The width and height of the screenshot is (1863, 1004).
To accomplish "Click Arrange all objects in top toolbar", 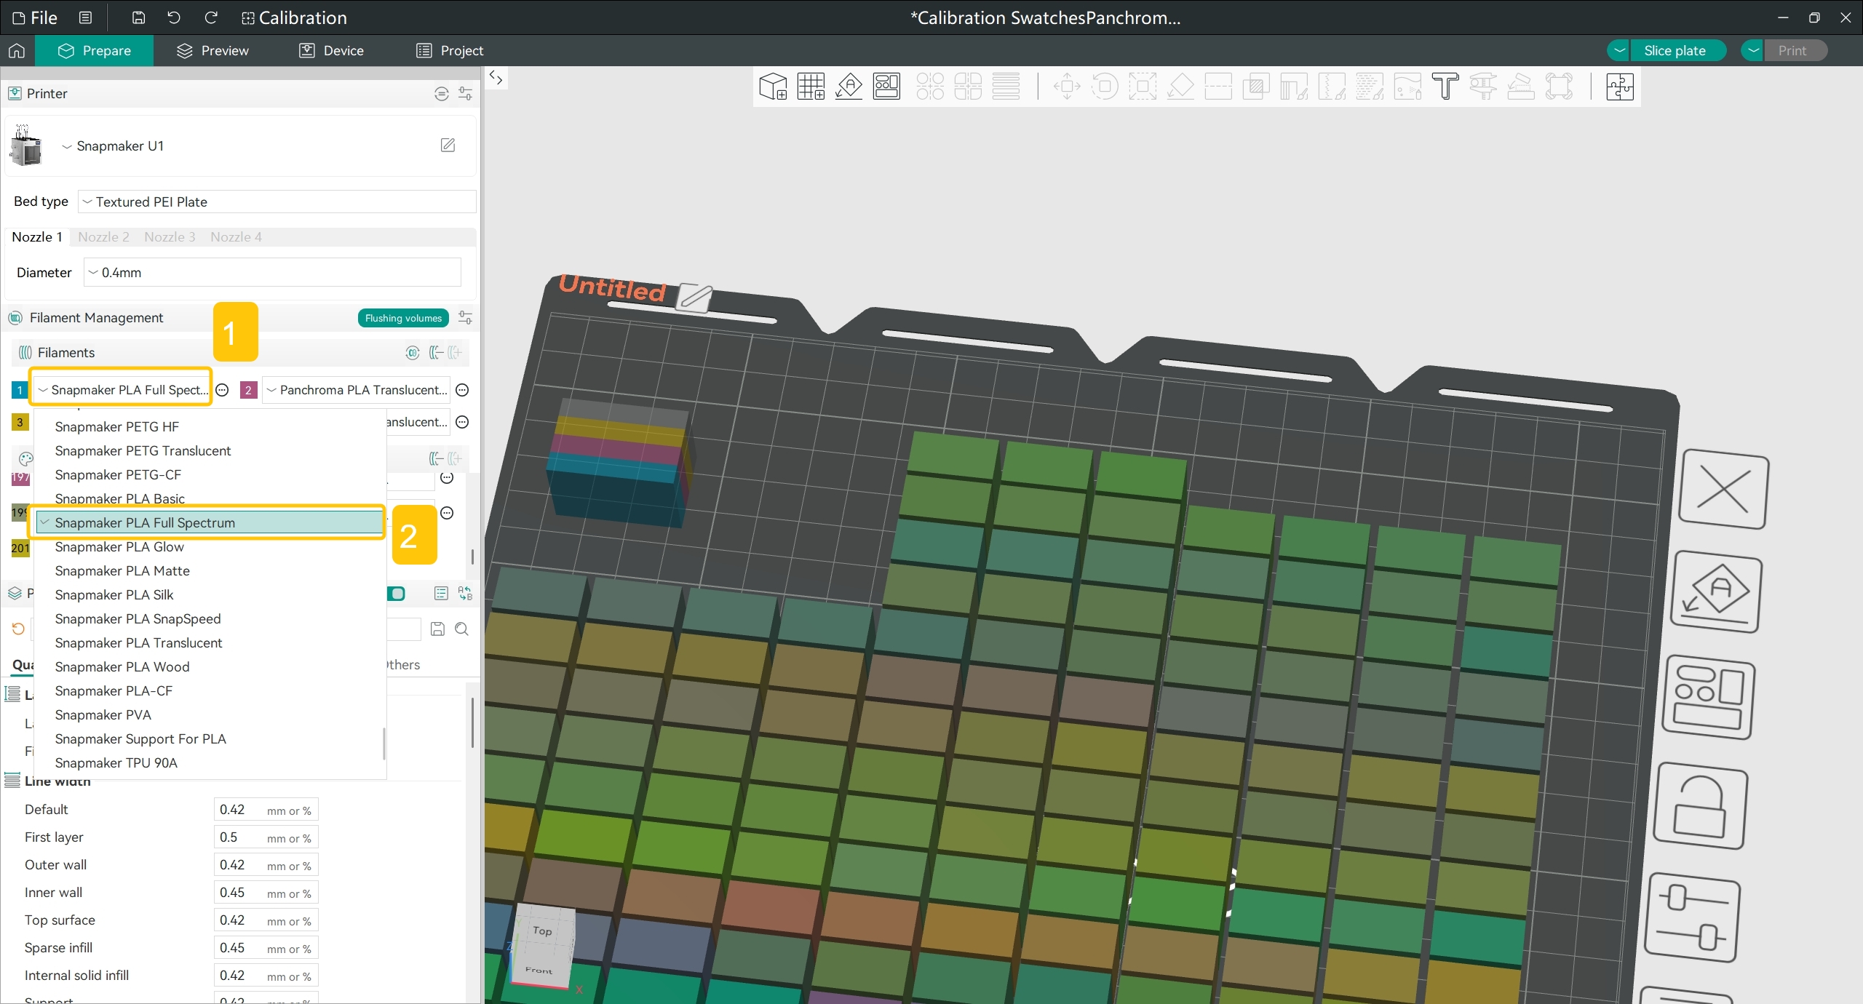I will point(886,87).
